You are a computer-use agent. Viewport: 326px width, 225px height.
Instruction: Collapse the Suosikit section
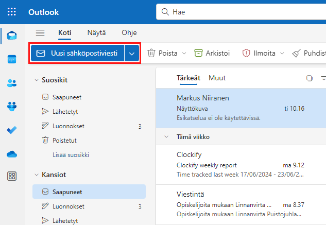click(37, 80)
